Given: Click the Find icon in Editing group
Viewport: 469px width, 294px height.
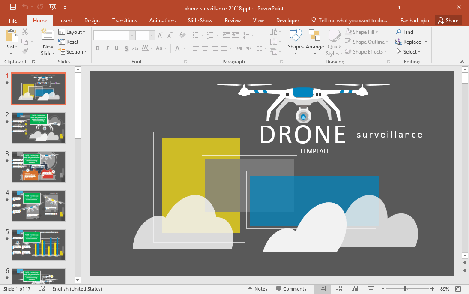Looking at the screenshot, I should coord(404,31).
